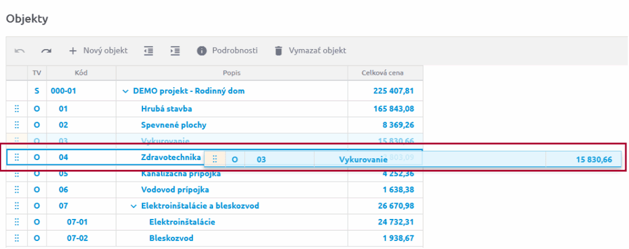Click the undo arrow icon
Image resolution: width=629 pixels, height=249 pixels.
click(x=20, y=51)
